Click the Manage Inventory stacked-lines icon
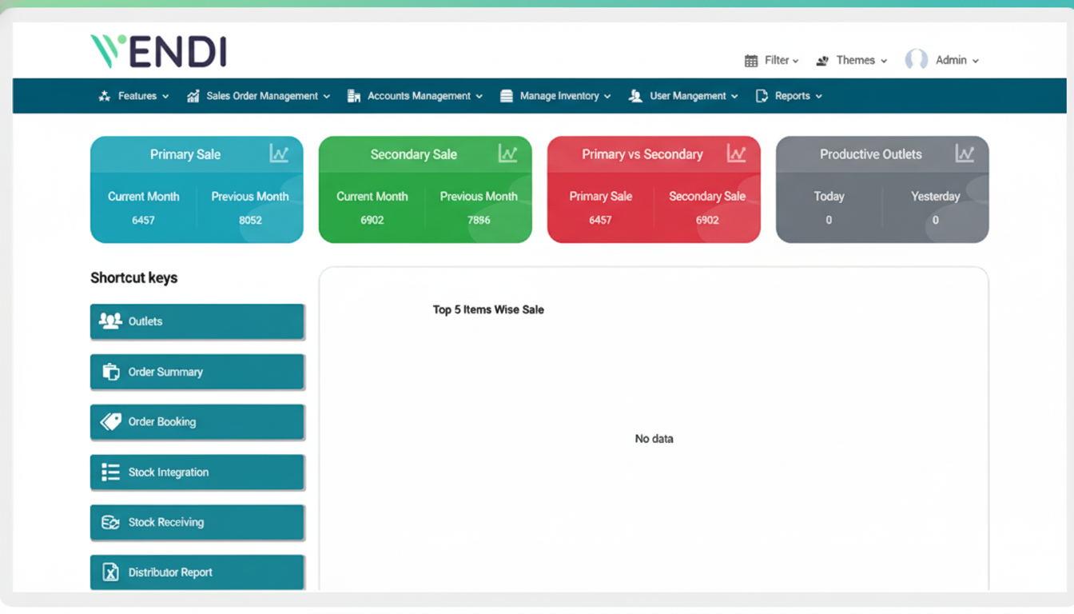 tap(505, 95)
